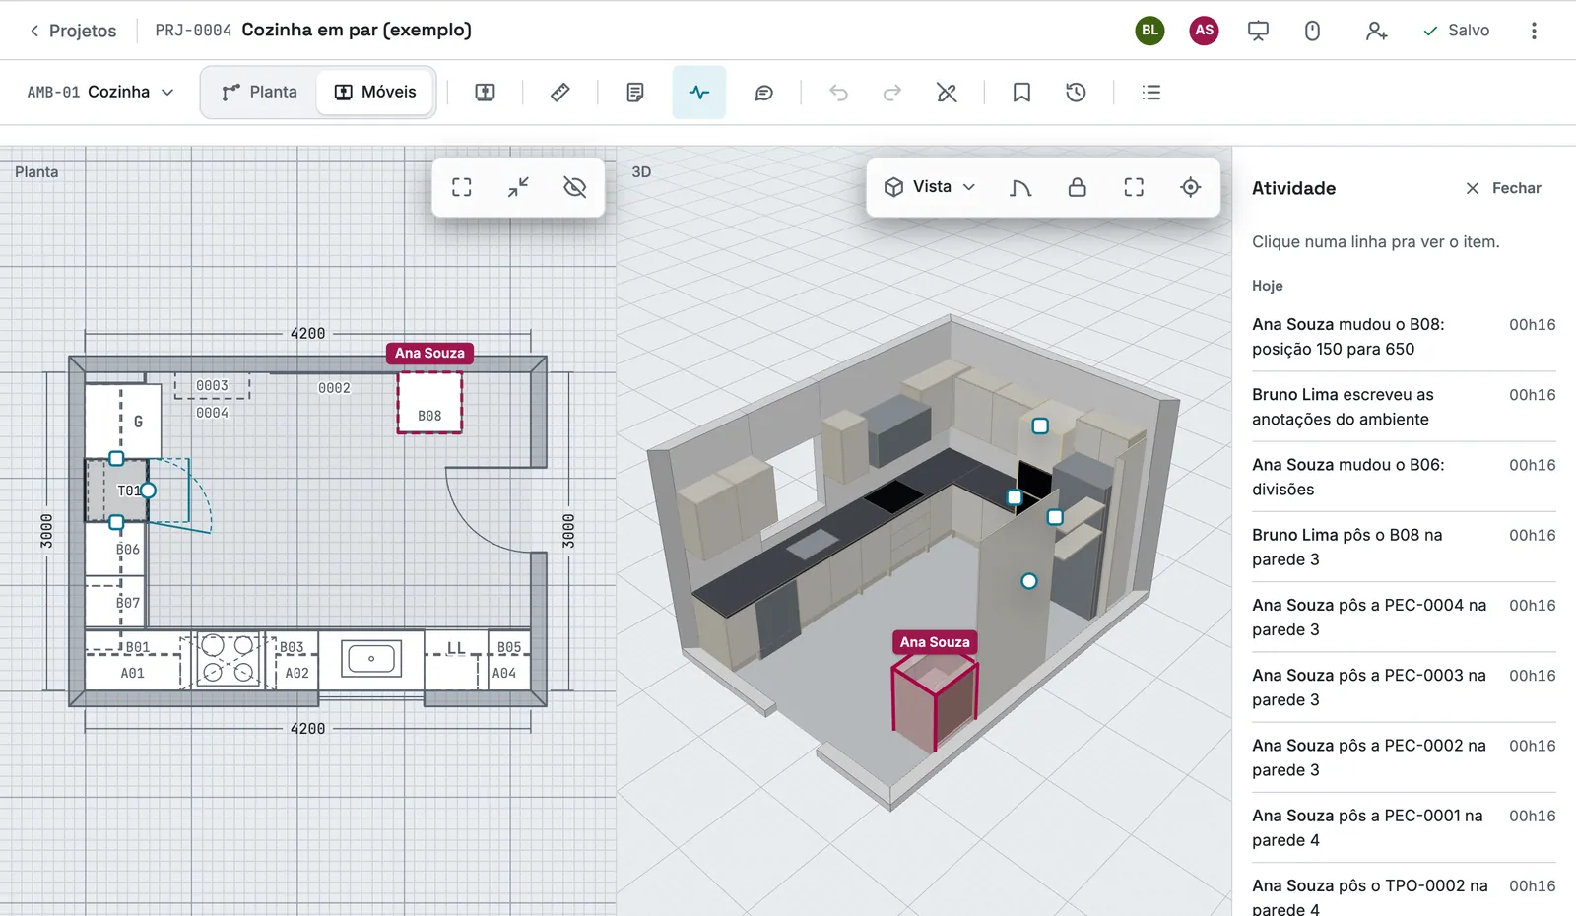Open the notes document icon
The image size is (1576, 916).
[635, 93]
